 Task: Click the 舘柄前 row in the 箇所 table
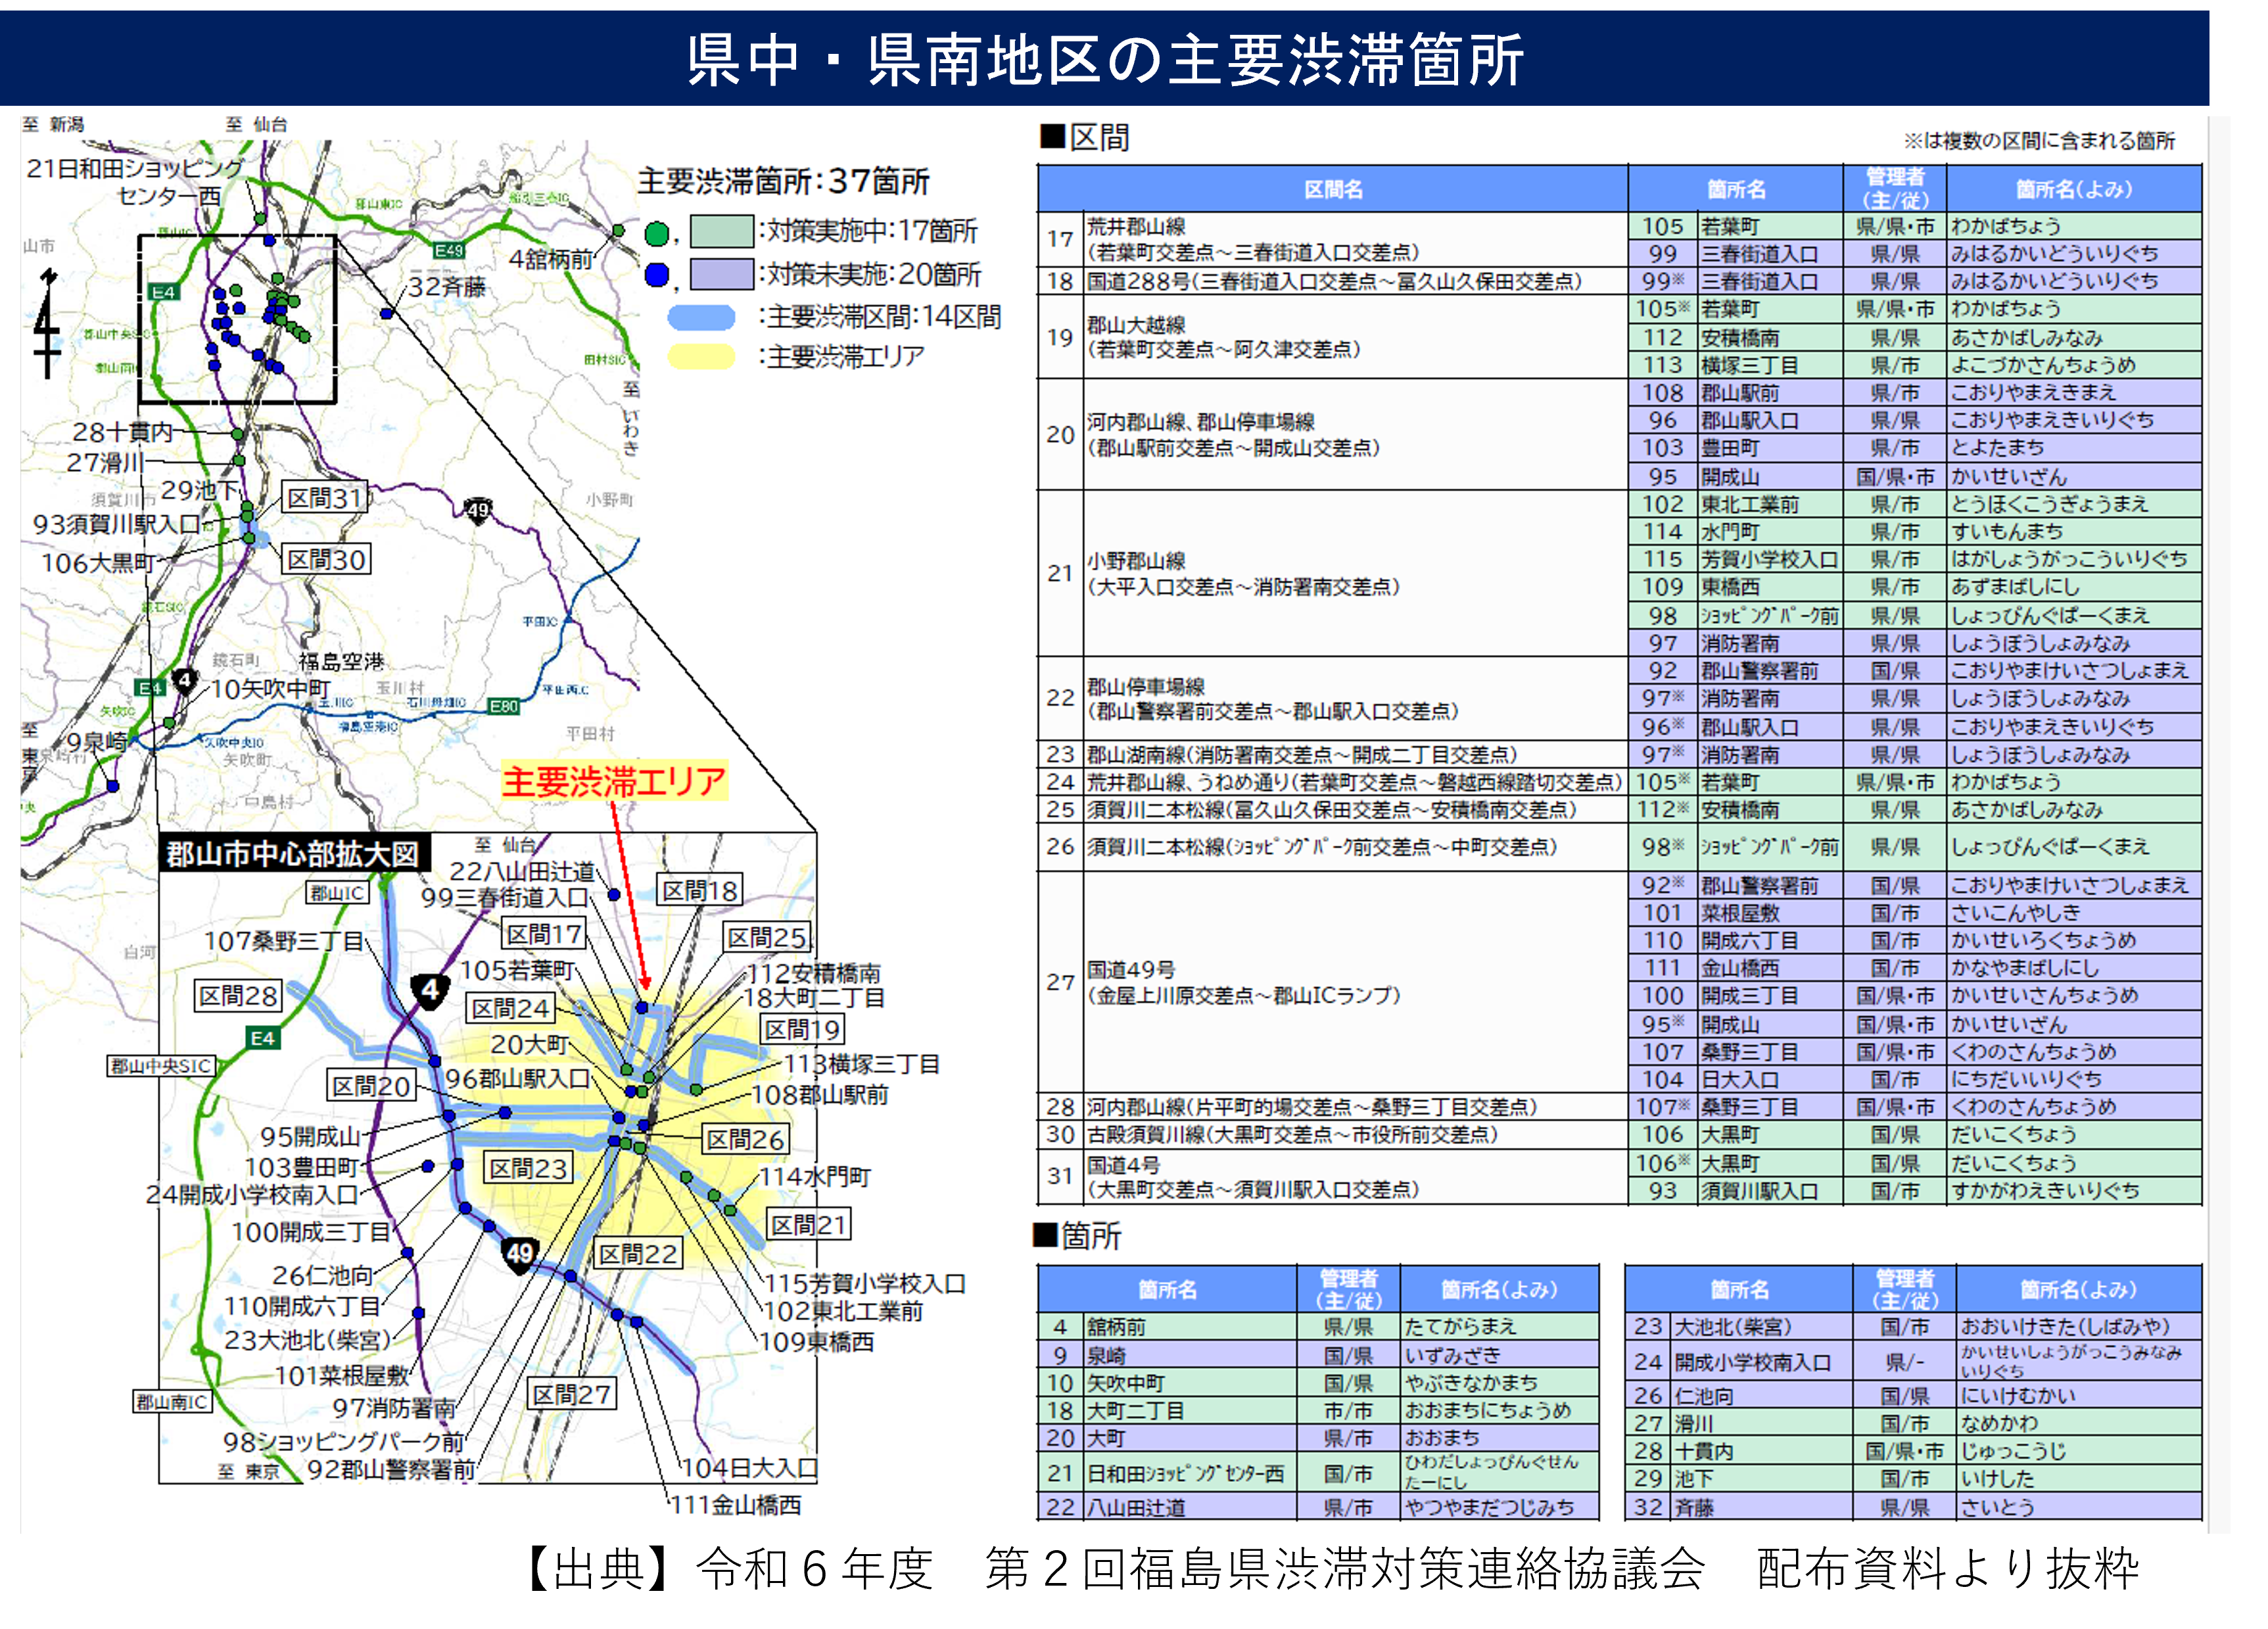pyautogui.click(x=1317, y=1327)
